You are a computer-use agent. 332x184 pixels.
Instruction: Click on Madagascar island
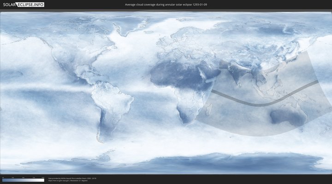point(207,109)
